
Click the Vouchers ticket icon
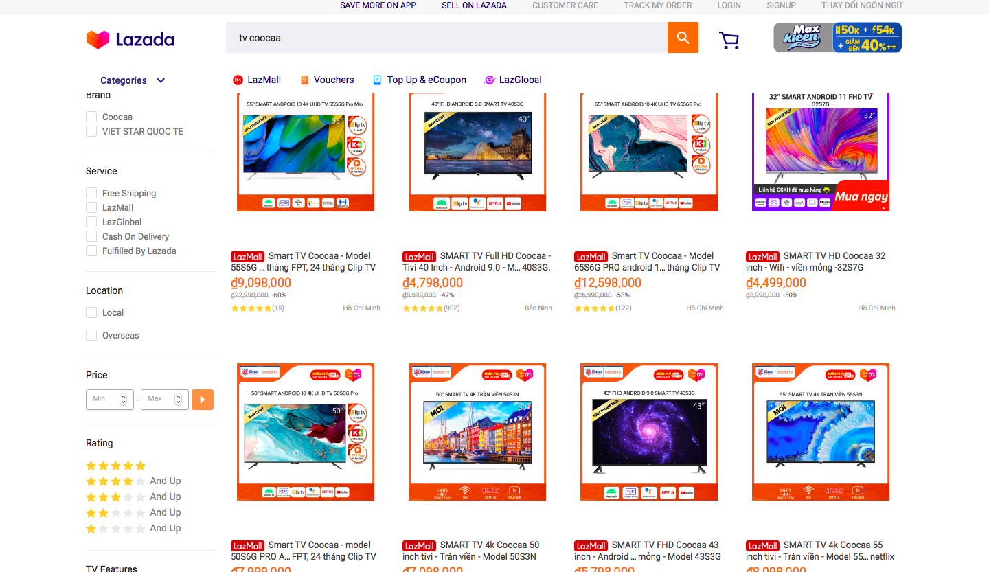point(304,80)
